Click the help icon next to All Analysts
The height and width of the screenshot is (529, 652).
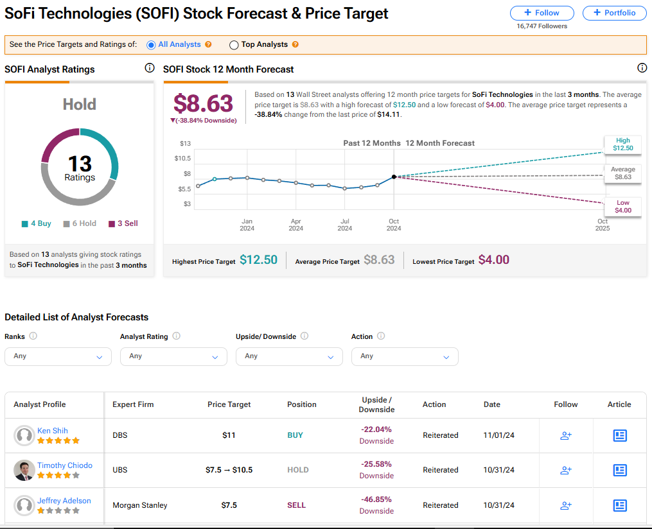pos(208,44)
